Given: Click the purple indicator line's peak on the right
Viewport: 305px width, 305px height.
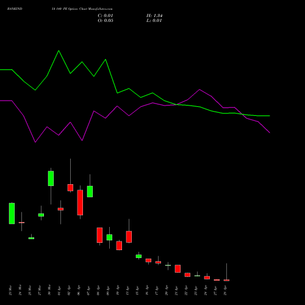Looking at the screenshot, I should [x=199, y=90].
